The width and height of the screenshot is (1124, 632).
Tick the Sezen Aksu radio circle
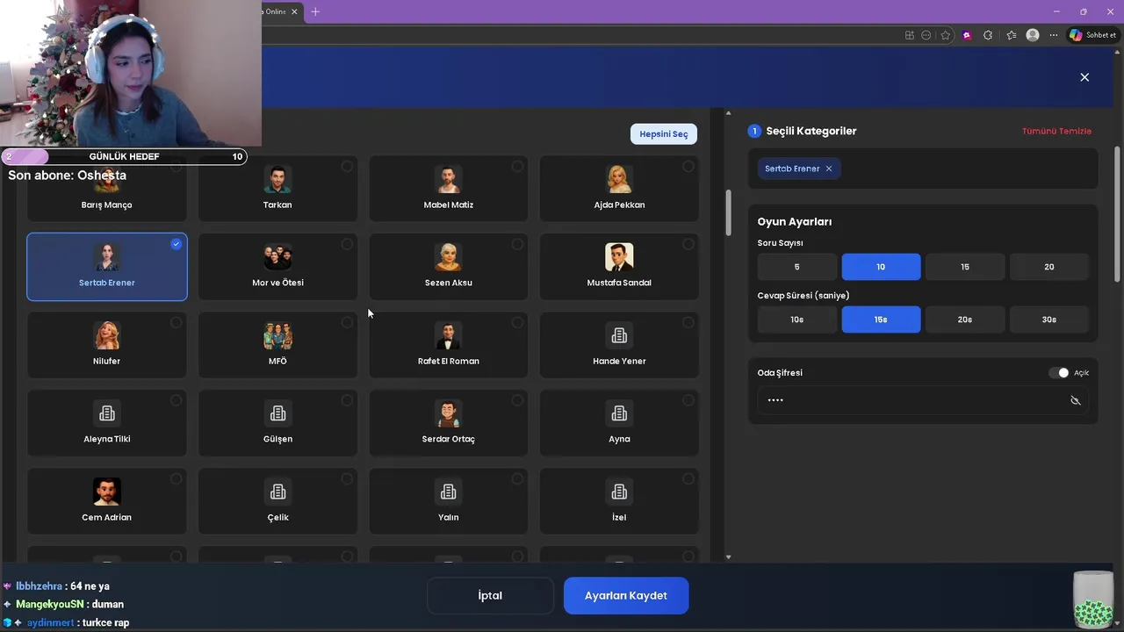point(517,244)
